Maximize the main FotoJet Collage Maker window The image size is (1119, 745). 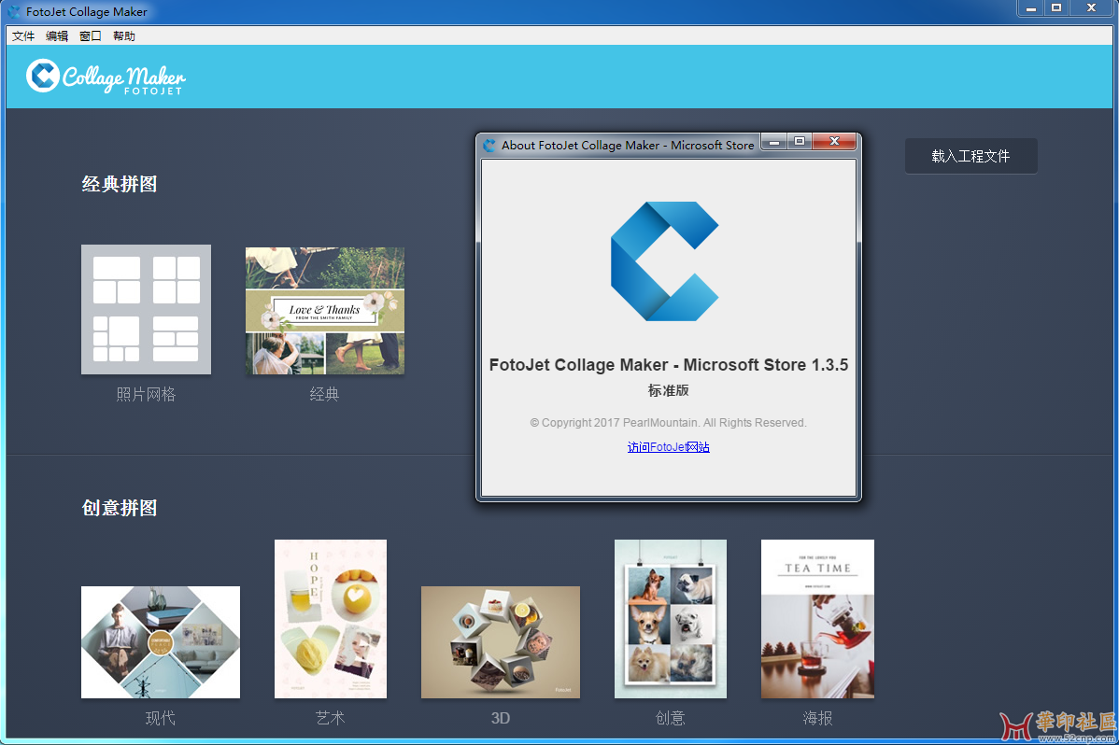point(1056,7)
